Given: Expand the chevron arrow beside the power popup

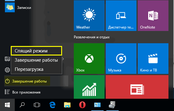Looking at the screenshot, I should coord(63,59).
